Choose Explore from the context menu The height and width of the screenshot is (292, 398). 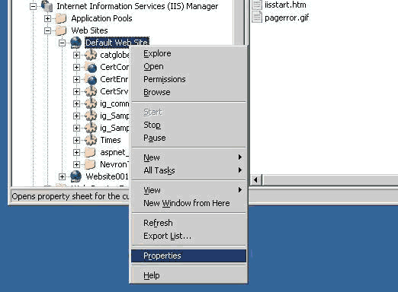pos(188,53)
